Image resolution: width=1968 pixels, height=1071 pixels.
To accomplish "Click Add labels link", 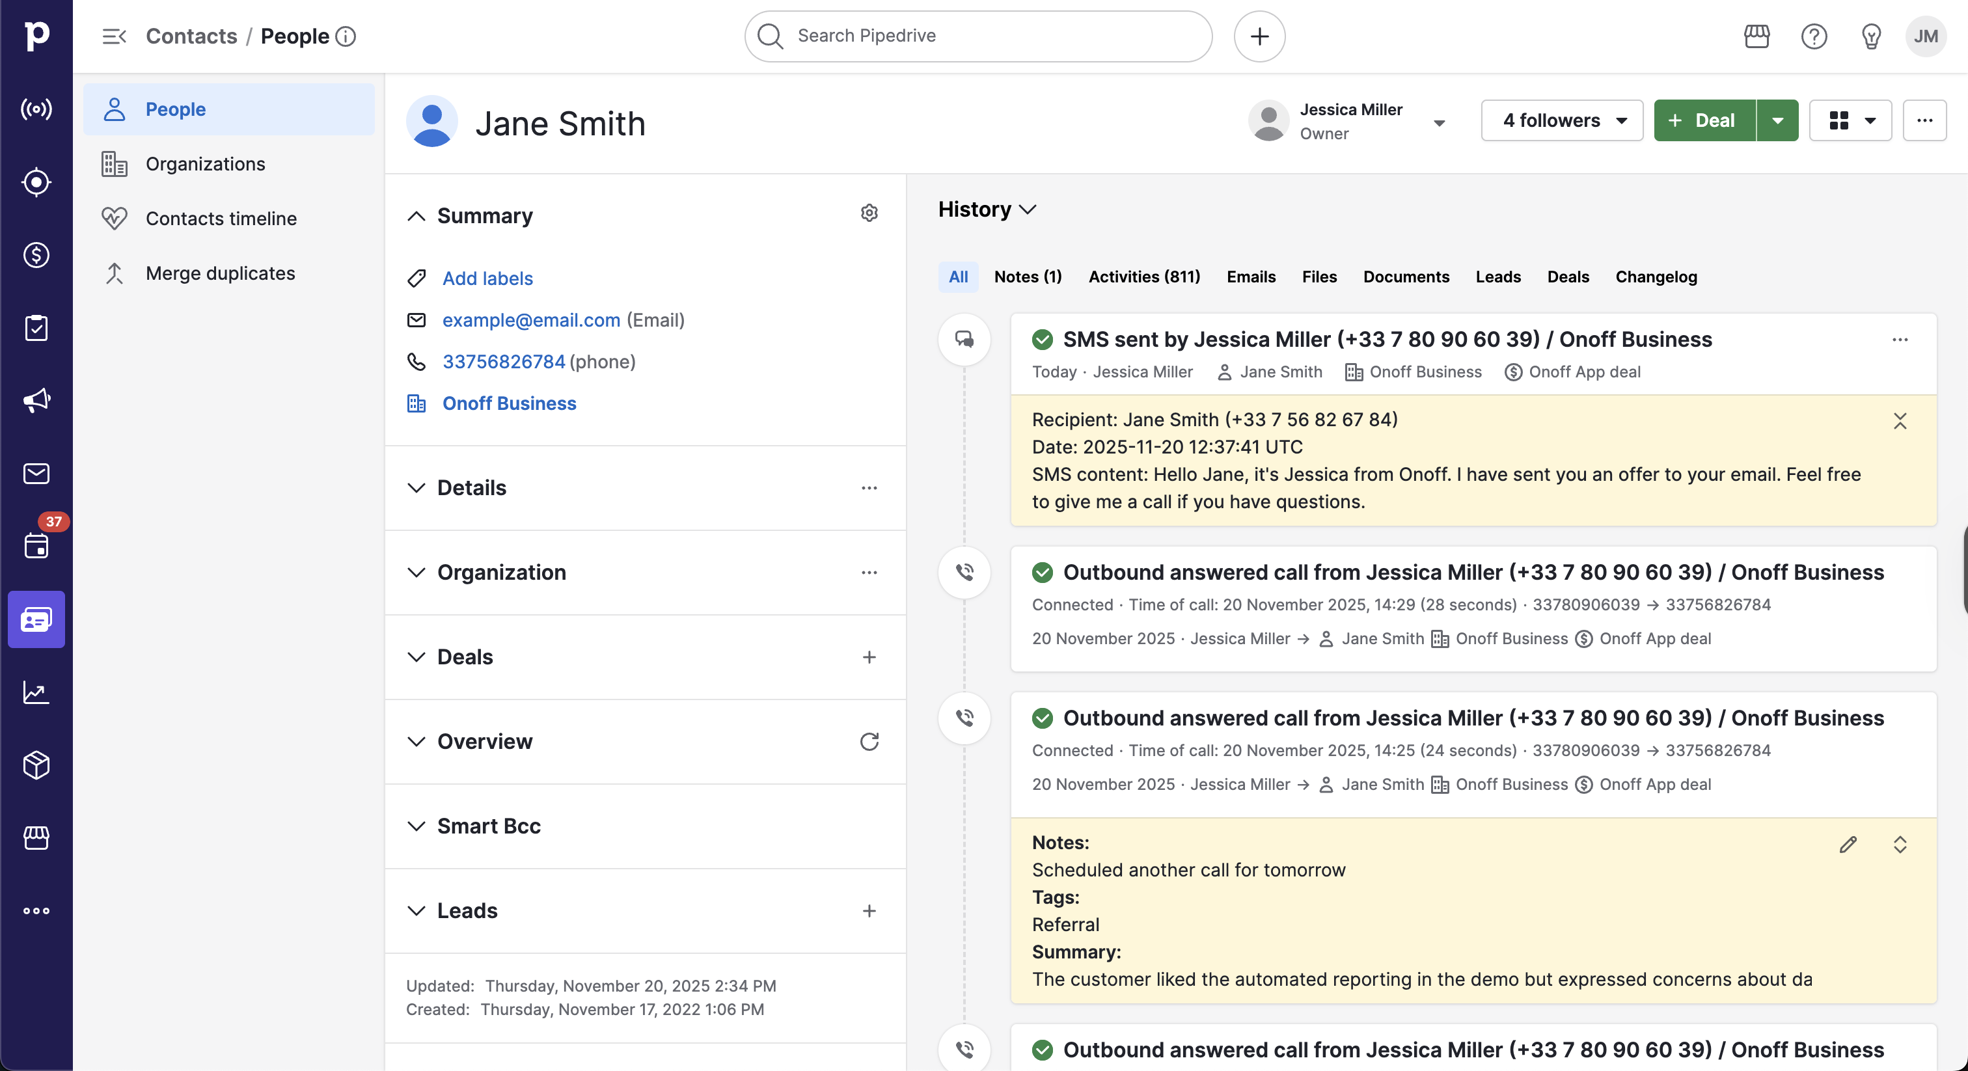I will pyautogui.click(x=487, y=279).
